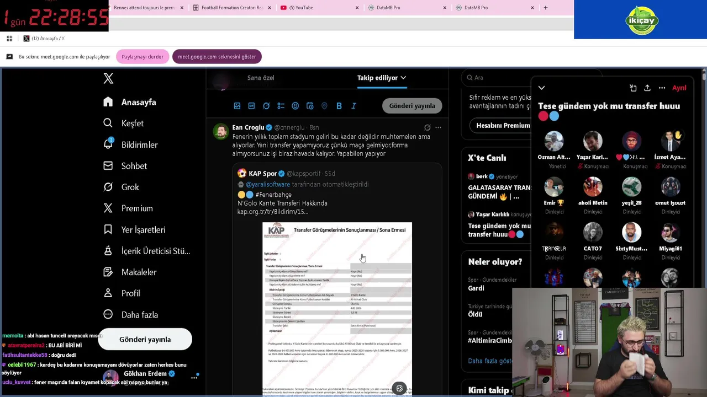The image size is (707, 397).
Task: Open browser tab grid icon
Action: 9,38
